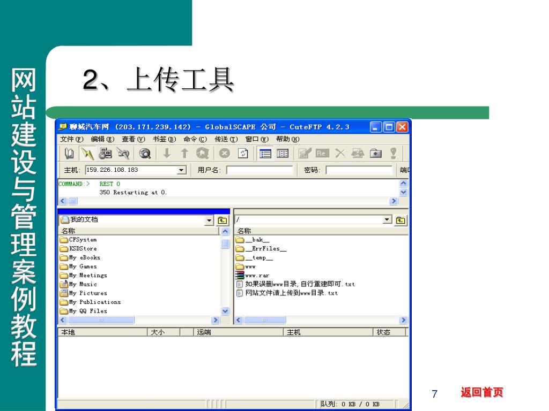The image size is (549, 411).
Task: Select the My Meetings folder
Action: pyautogui.click(x=84, y=276)
